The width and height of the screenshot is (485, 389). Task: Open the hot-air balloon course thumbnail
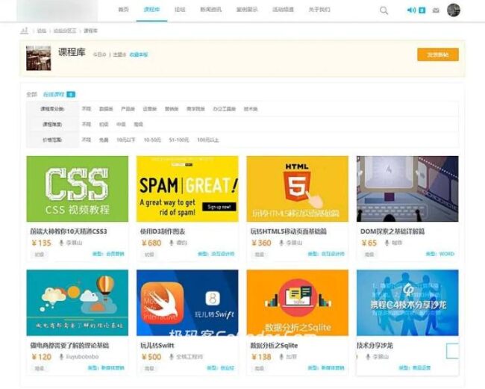78,302
